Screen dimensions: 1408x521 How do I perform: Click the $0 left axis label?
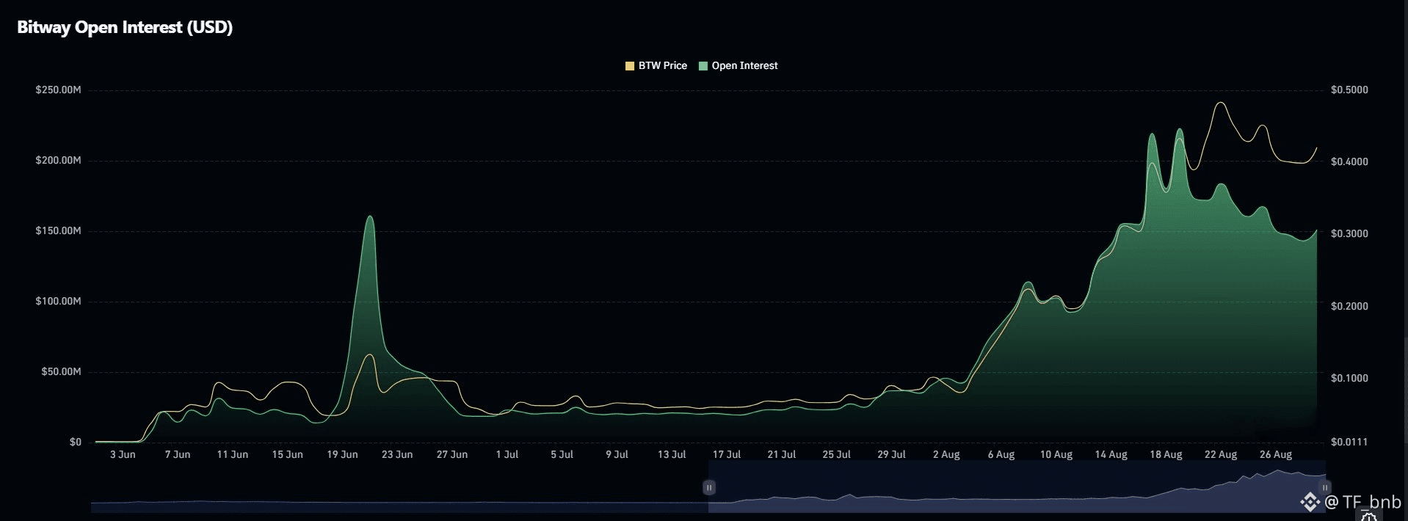pyautogui.click(x=76, y=442)
